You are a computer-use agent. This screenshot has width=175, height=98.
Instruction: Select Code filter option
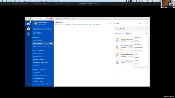click(x=141, y=54)
